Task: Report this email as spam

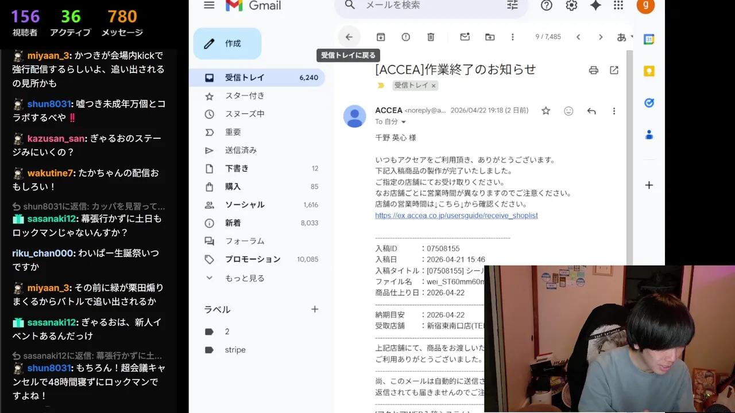Action: 406,37
